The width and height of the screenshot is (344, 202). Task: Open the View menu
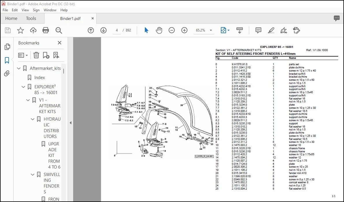coord(25,10)
